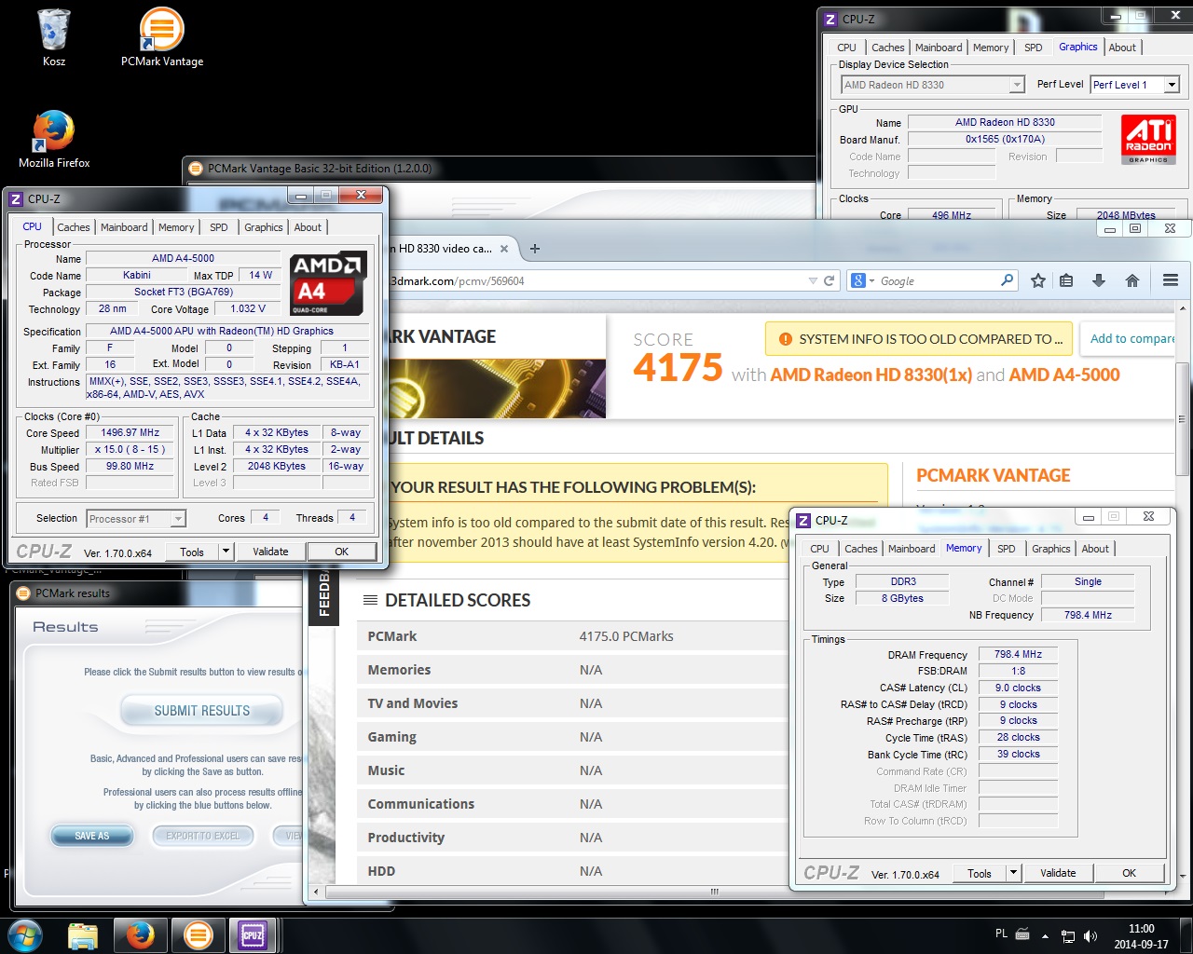This screenshot has width=1193, height=954.
Task: Open the URL bar history dropdown arrow
Action: tap(813, 280)
